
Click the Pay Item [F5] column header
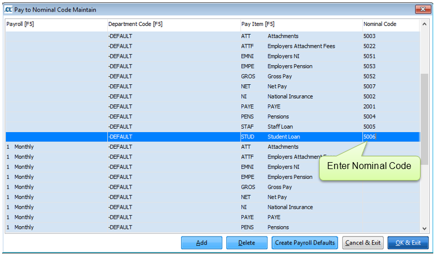click(x=300, y=24)
